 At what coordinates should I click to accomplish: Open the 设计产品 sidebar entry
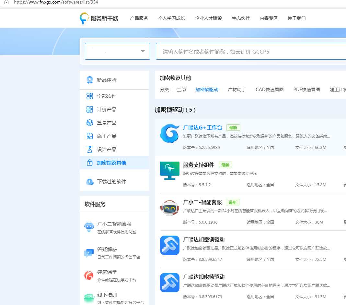click(114, 149)
